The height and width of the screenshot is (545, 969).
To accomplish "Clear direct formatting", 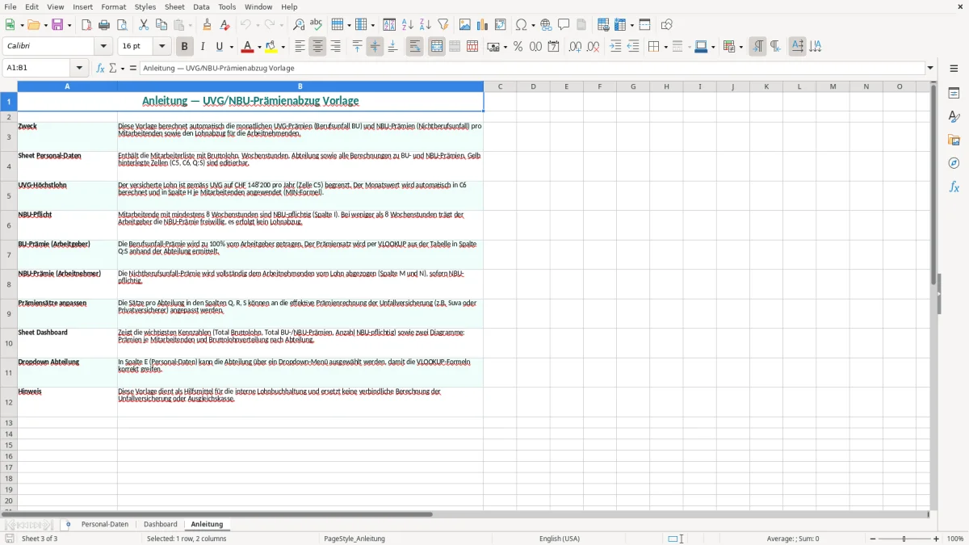I will 224,25.
